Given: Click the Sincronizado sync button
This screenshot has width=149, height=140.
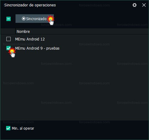Looking at the screenshot, I should [x=35, y=19].
